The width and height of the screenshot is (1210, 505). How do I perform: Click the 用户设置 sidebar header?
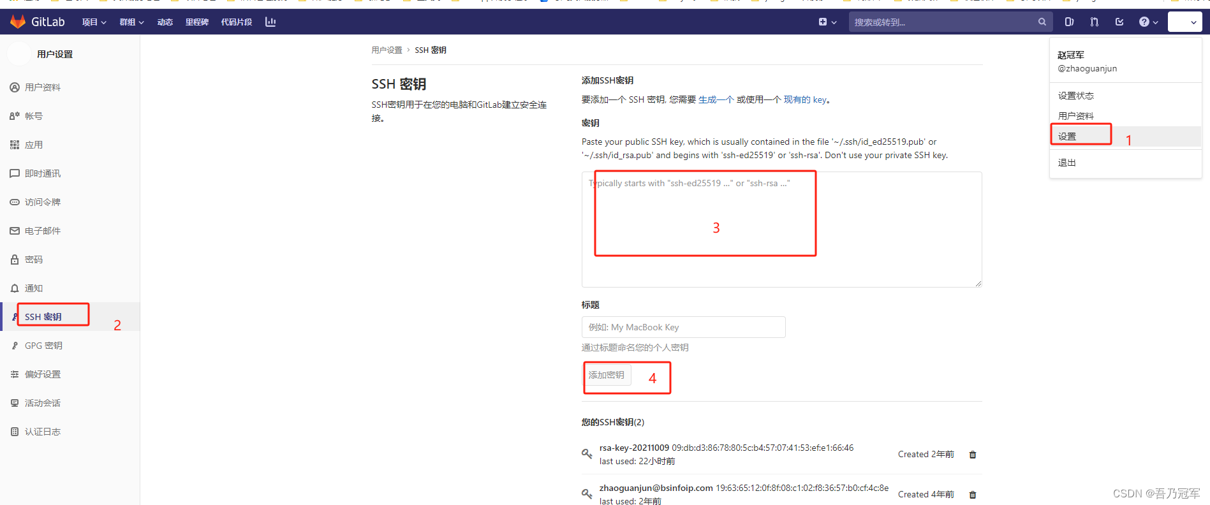click(x=55, y=54)
